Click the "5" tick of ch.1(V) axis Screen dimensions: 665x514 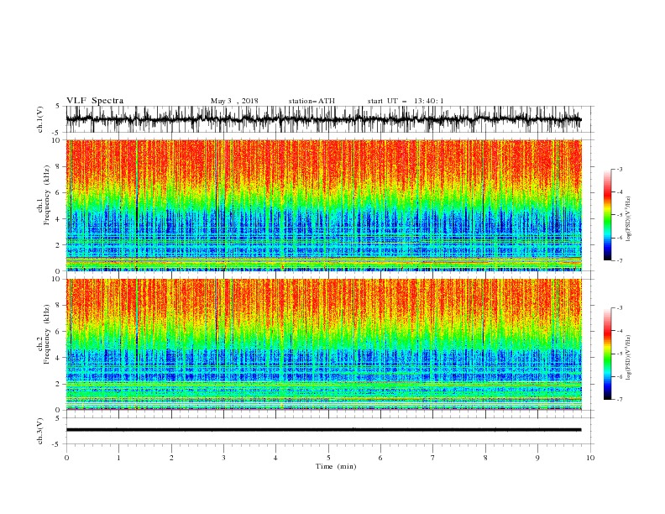(x=59, y=107)
